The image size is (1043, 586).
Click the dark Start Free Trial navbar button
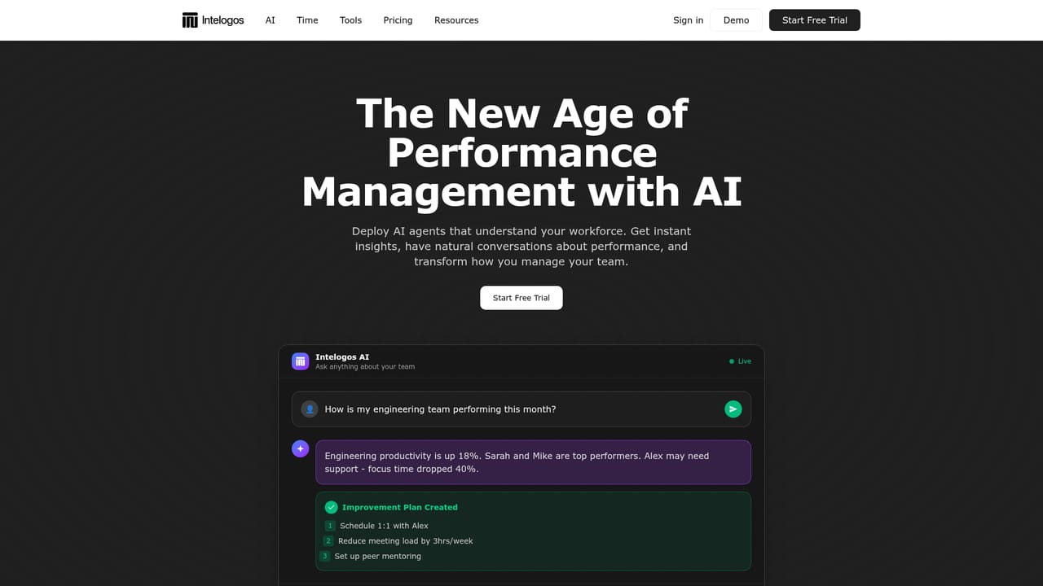click(815, 20)
